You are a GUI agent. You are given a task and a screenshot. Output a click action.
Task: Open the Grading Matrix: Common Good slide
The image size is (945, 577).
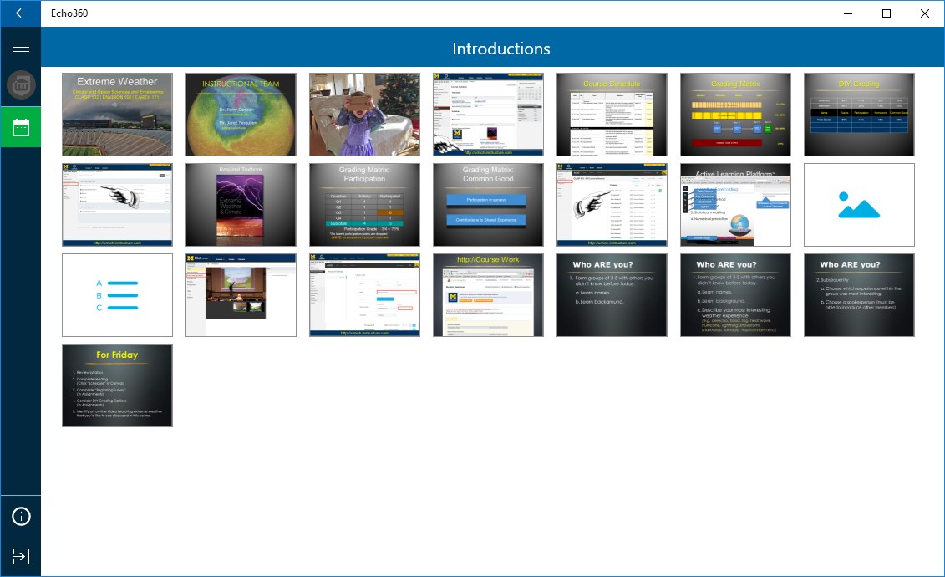point(488,205)
